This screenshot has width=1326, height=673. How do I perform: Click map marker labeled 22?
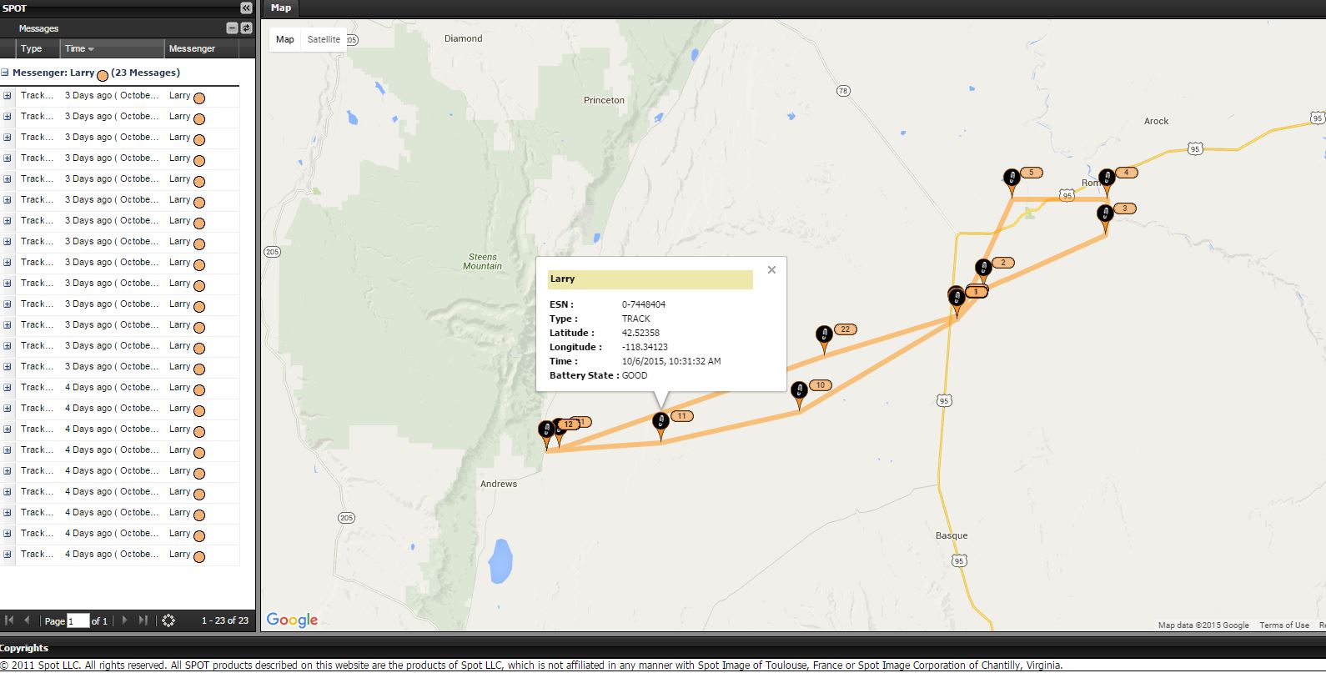point(824,337)
